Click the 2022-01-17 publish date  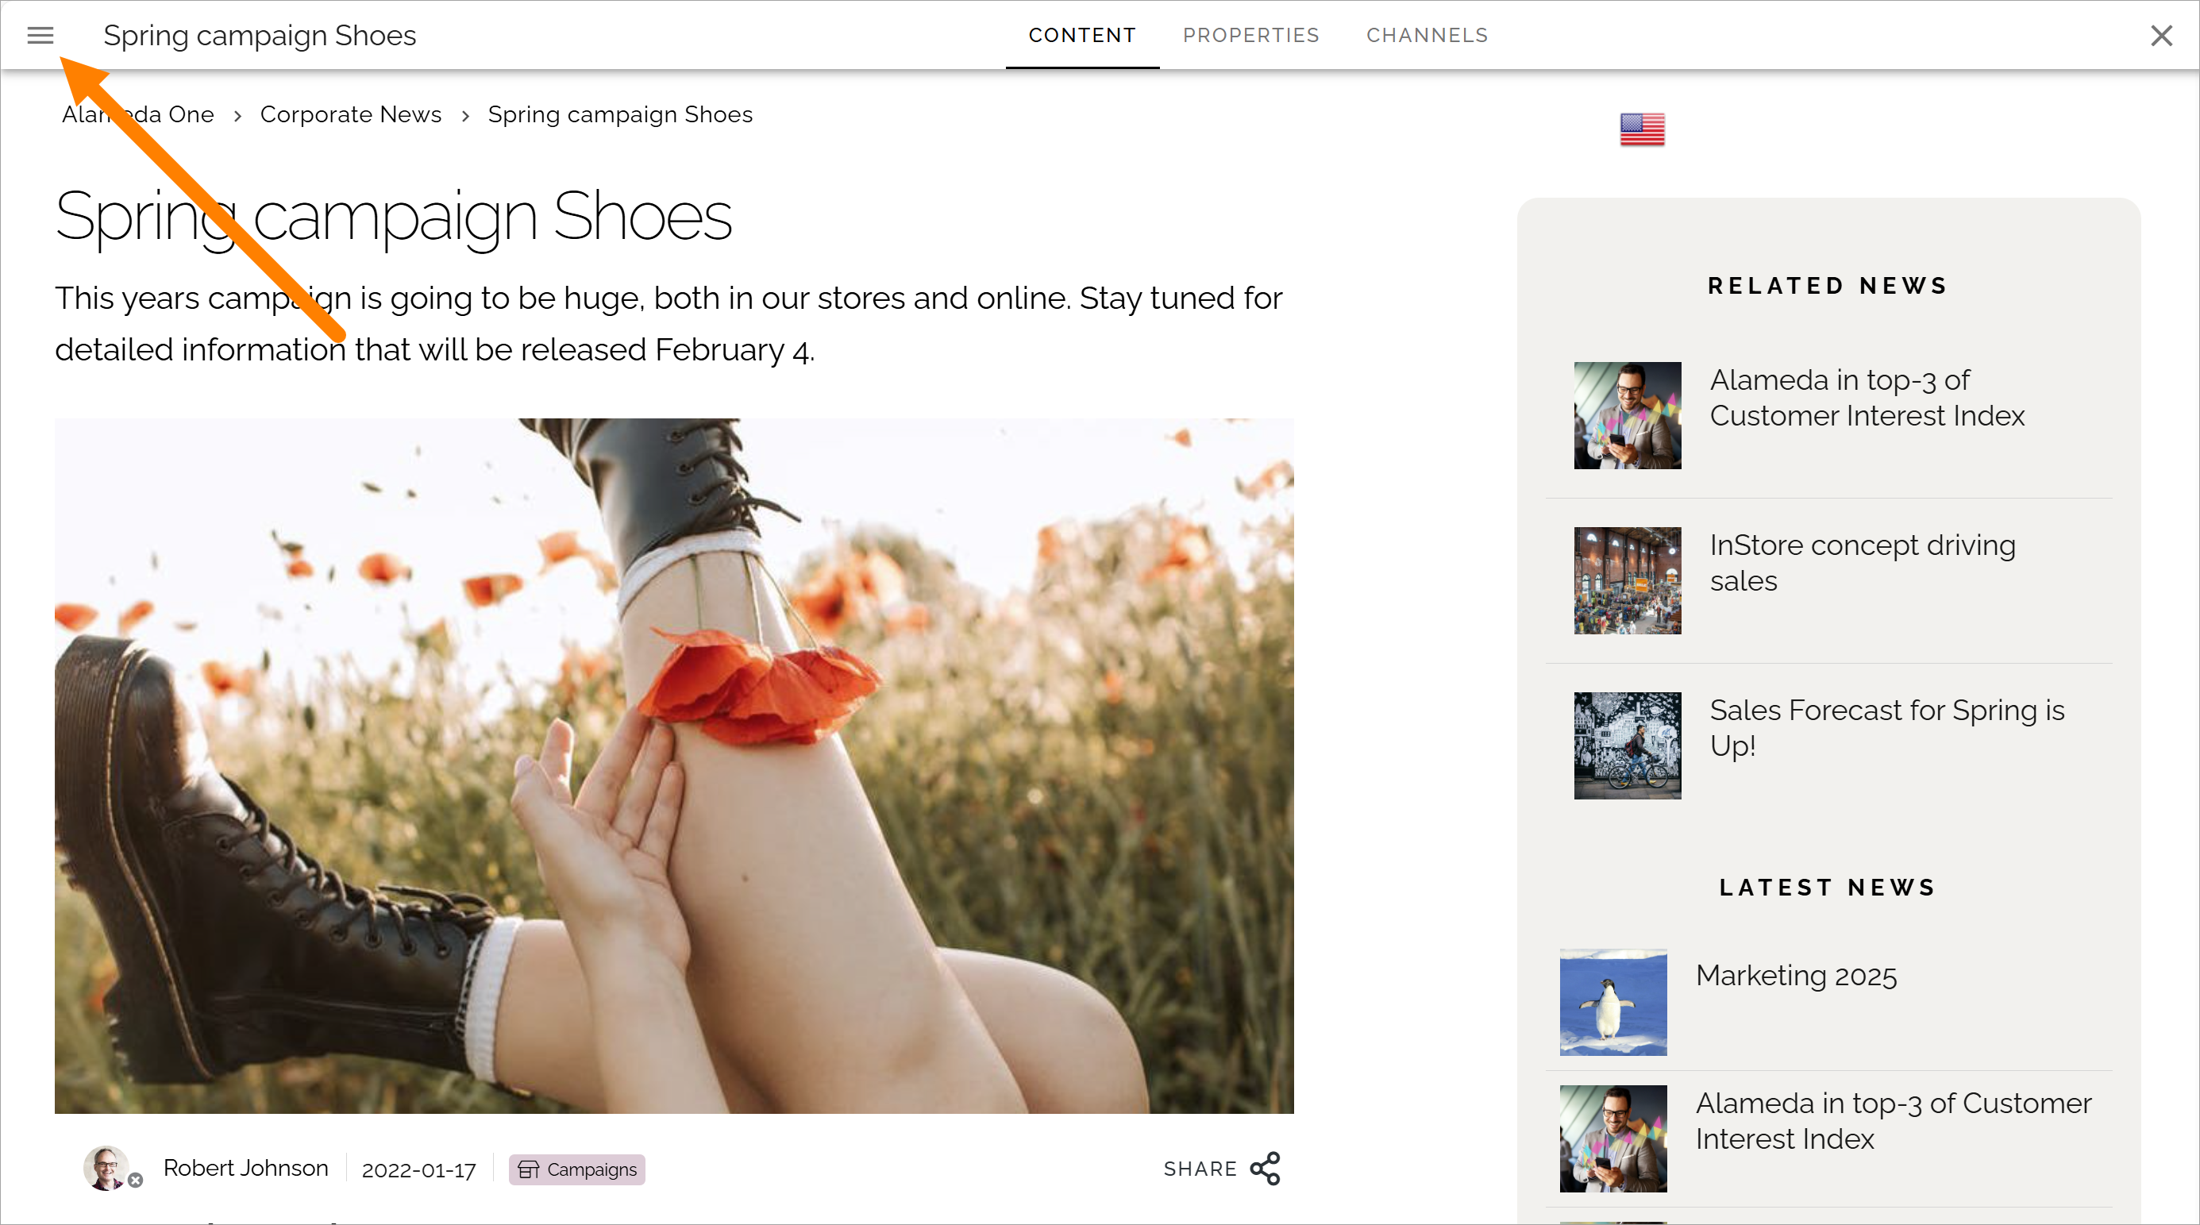pos(418,1169)
